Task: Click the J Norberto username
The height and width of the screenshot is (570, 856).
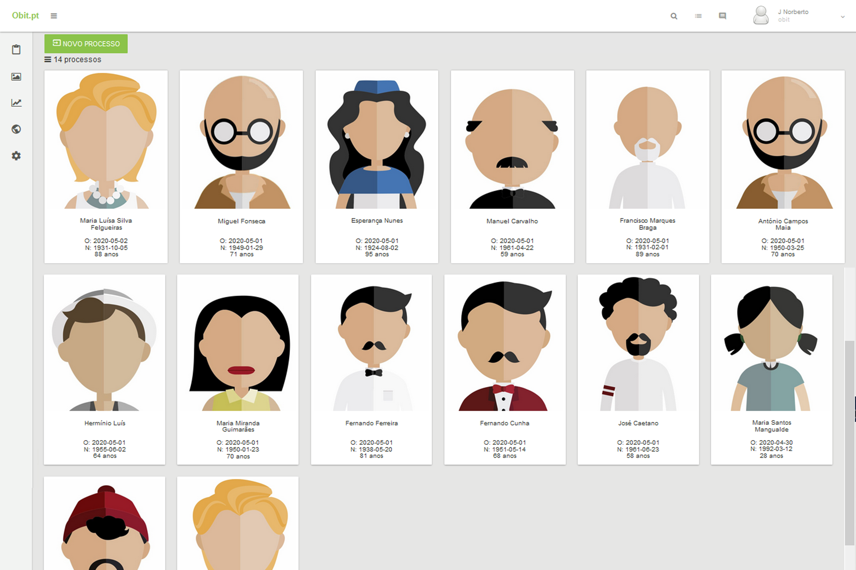Action: pos(793,12)
